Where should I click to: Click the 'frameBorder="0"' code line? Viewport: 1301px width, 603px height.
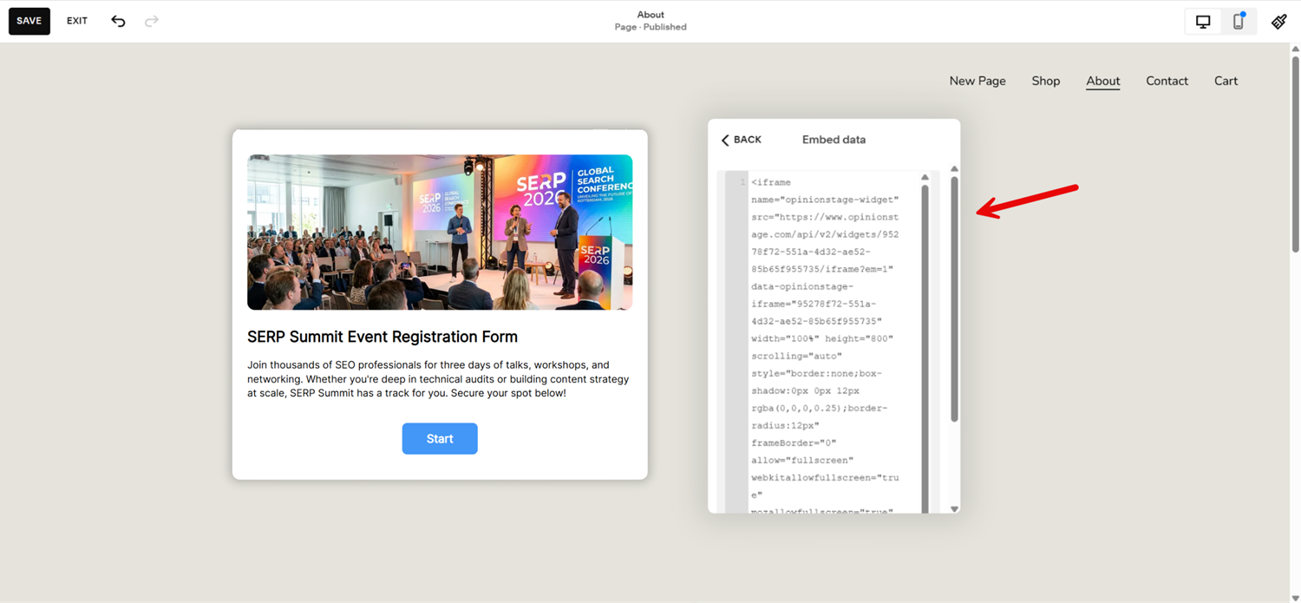coord(794,442)
